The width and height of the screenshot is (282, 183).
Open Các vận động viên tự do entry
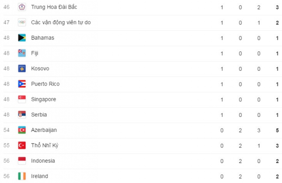(x=61, y=22)
